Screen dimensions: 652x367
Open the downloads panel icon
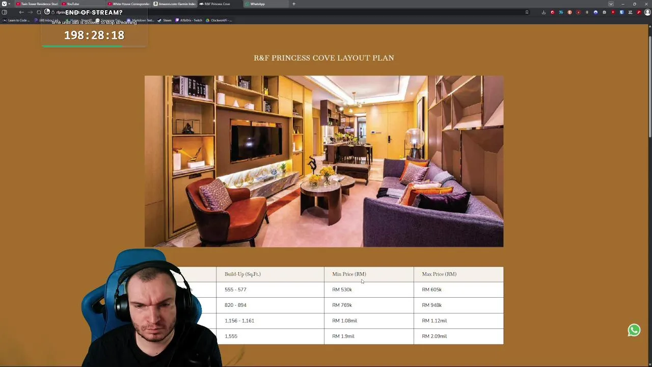pos(544,12)
